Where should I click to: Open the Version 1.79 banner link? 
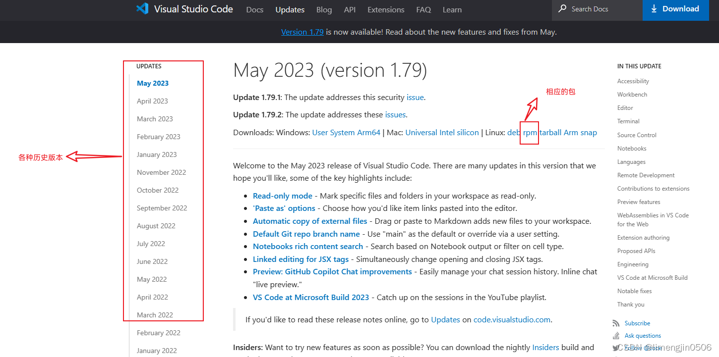click(x=302, y=32)
